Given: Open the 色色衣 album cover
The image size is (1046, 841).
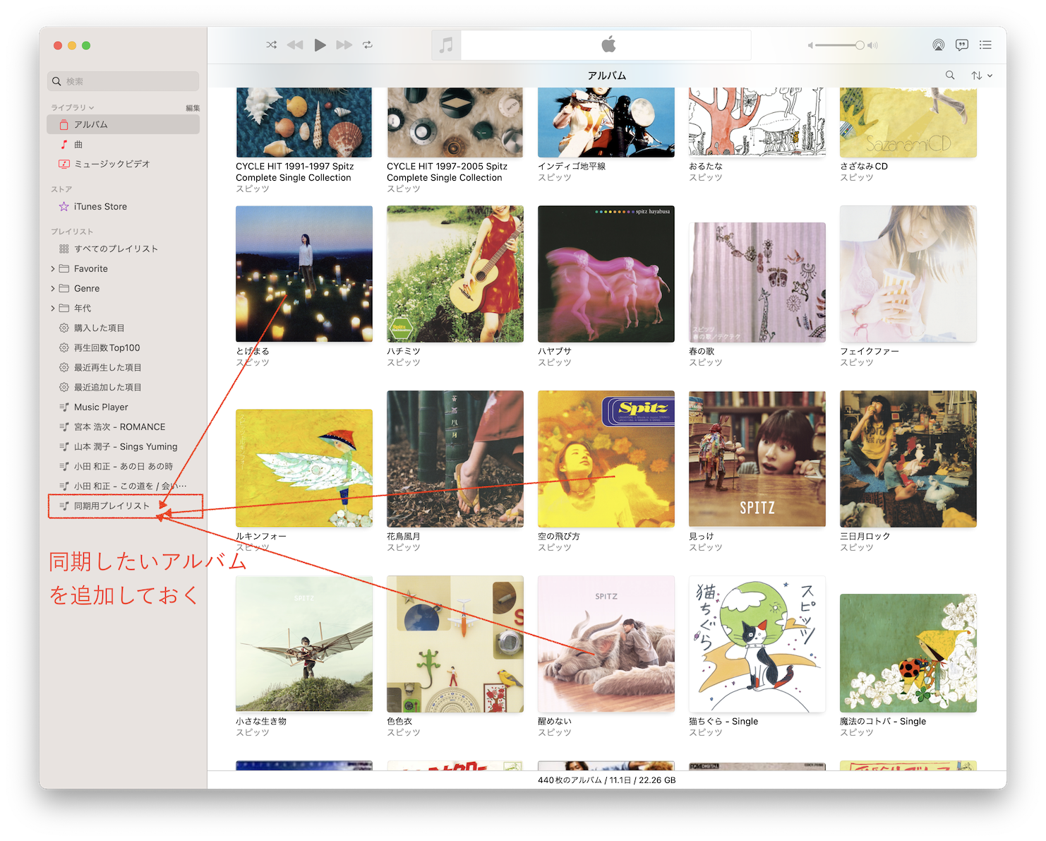Looking at the screenshot, I should coord(455,644).
